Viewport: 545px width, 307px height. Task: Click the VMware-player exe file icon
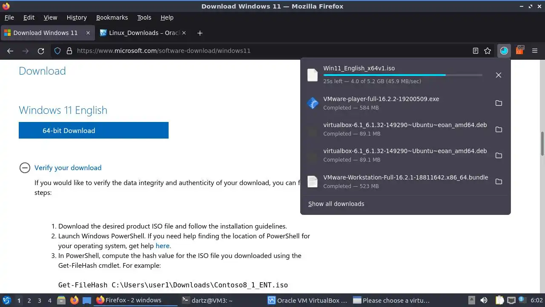point(313,103)
